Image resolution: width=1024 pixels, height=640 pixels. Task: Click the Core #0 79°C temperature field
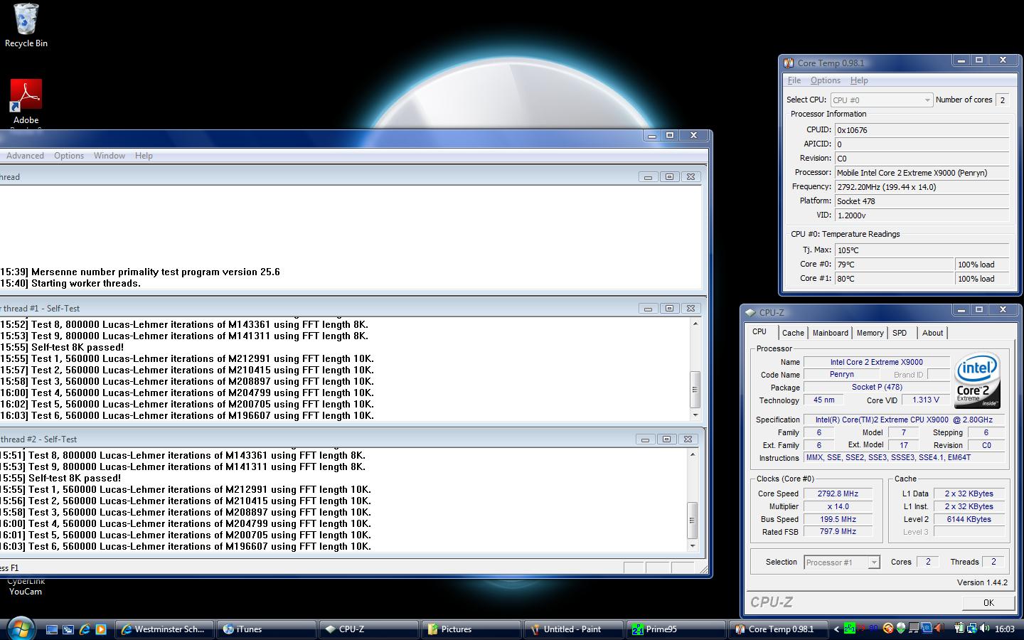tap(894, 265)
